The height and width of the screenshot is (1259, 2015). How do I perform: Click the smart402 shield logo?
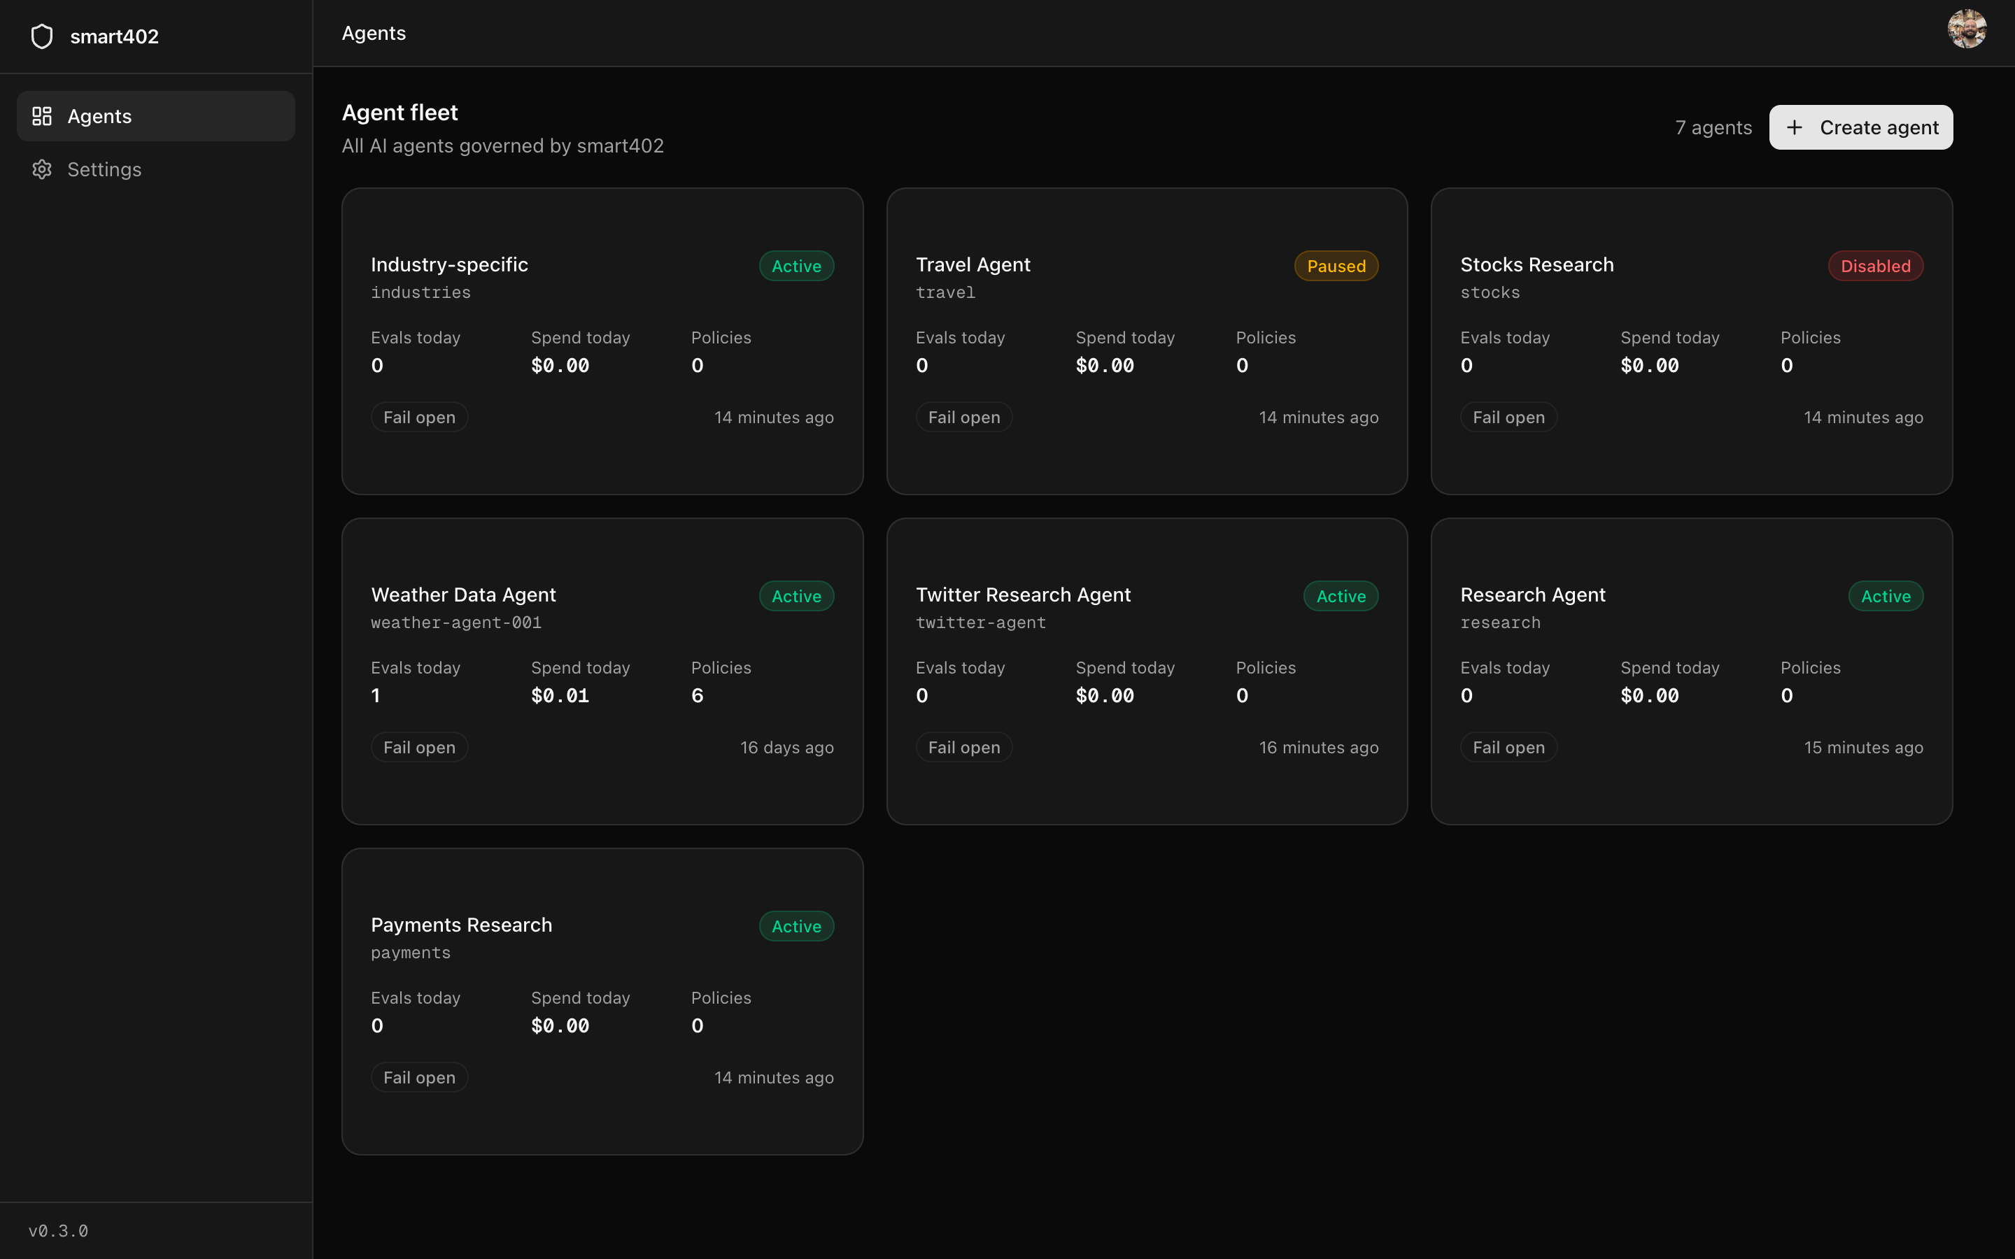(x=42, y=36)
